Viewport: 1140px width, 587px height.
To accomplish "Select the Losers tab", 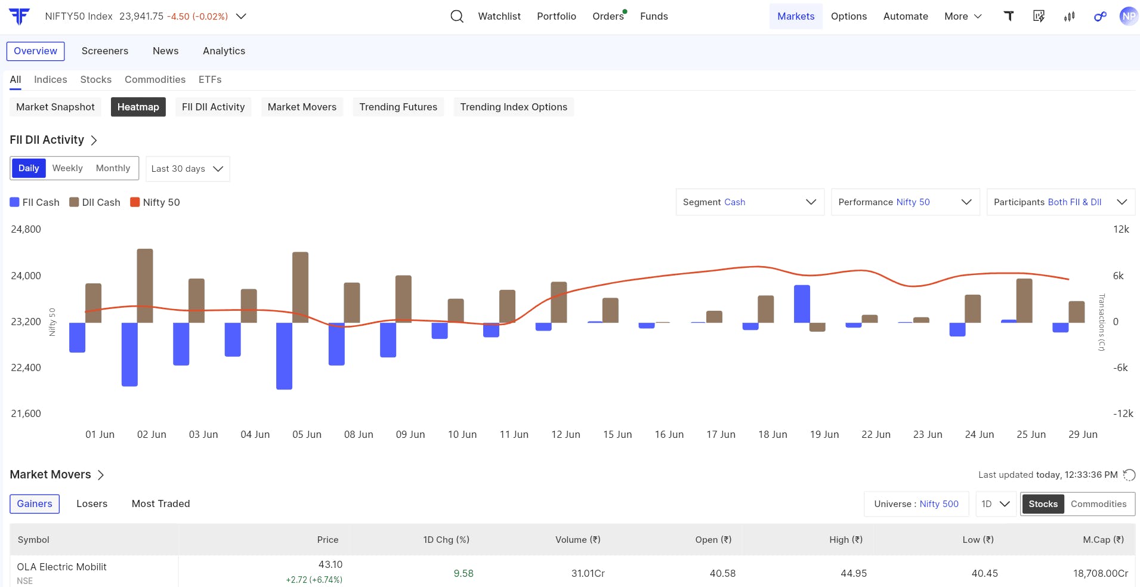I will coord(92,503).
